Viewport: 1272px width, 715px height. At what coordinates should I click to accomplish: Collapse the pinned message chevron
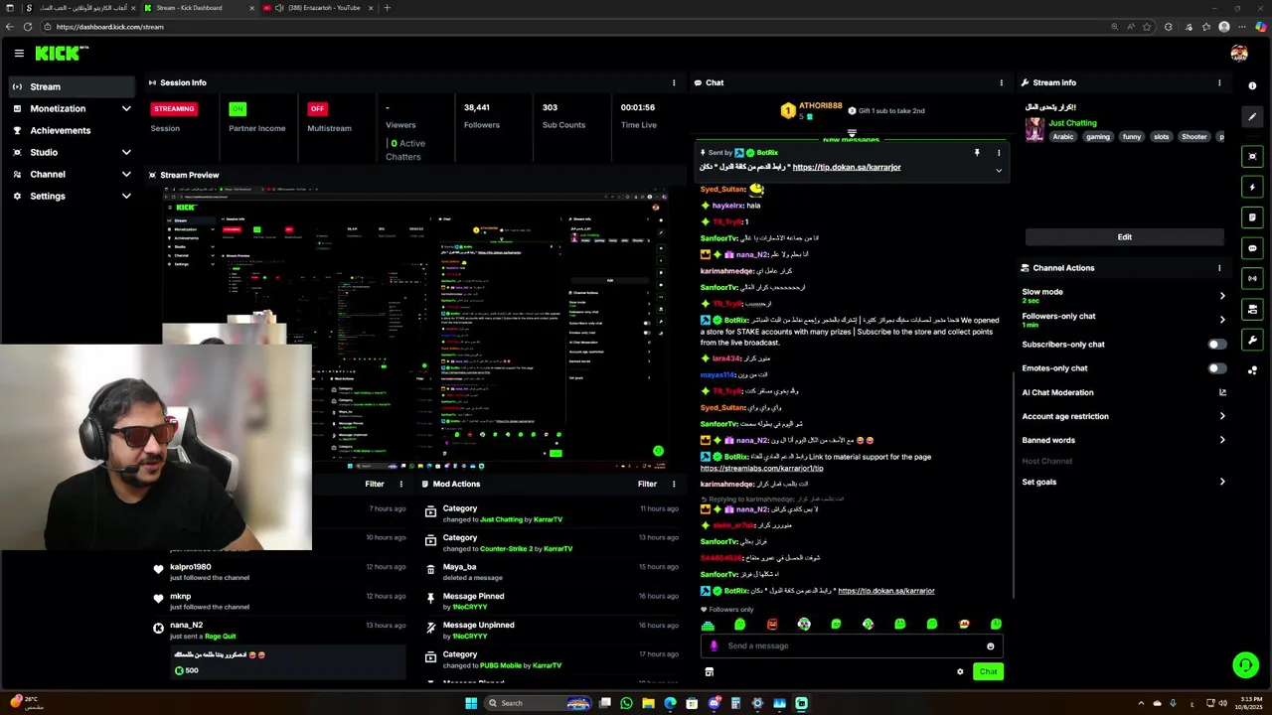pyautogui.click(x=999, y=170)
